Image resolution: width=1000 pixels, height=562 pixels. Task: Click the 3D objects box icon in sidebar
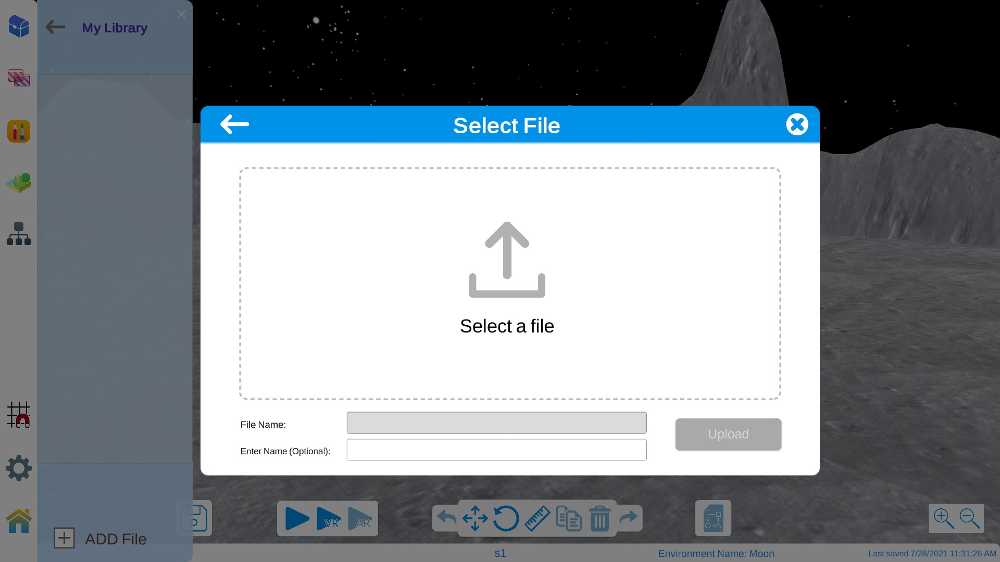(x=19, y=26)
